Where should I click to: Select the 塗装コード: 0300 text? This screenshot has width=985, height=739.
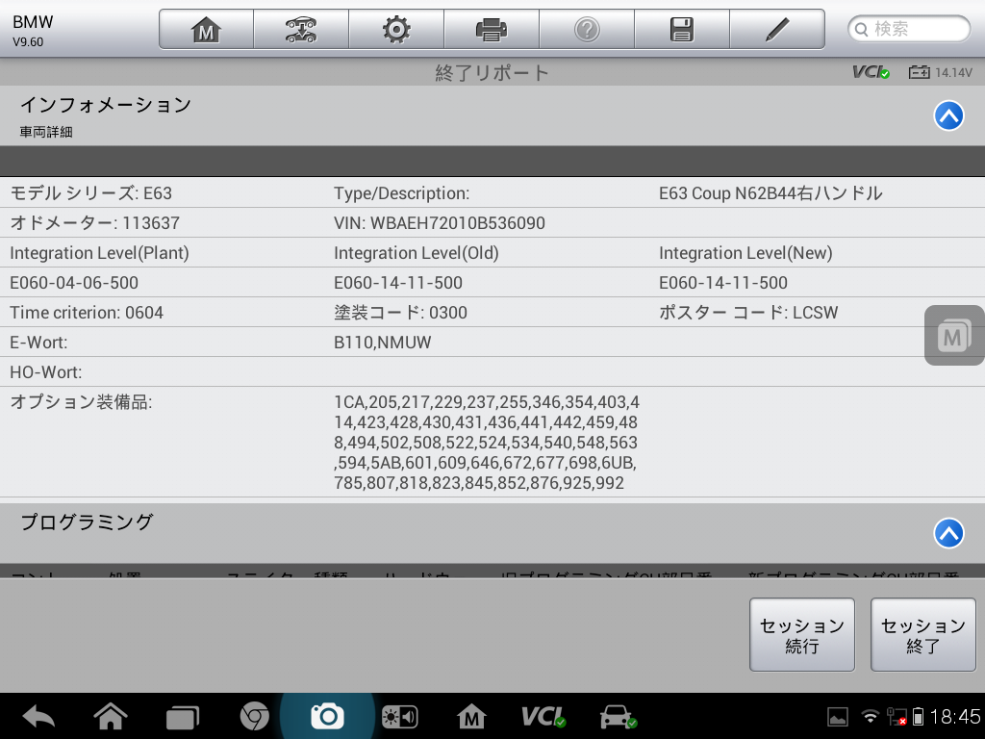click(x=400, y=313)
